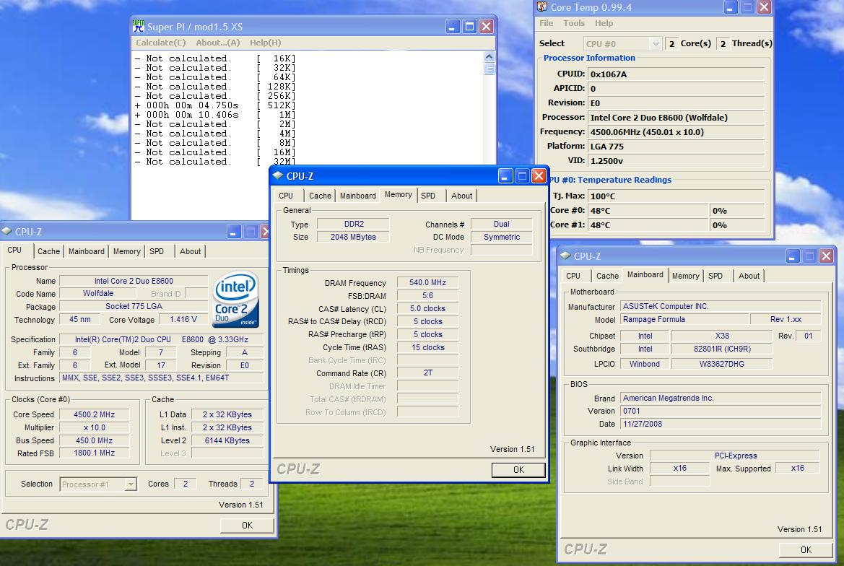Switch to CPU tab in center CPU-Z window
Viewport: 844px width, 566px height.
[286, 196]
